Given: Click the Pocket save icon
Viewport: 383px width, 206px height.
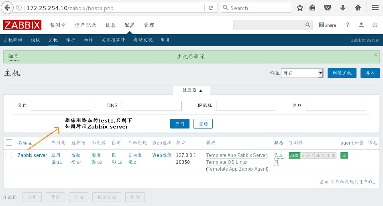Looking at the screenshot, I should click(x=328, y=8).
